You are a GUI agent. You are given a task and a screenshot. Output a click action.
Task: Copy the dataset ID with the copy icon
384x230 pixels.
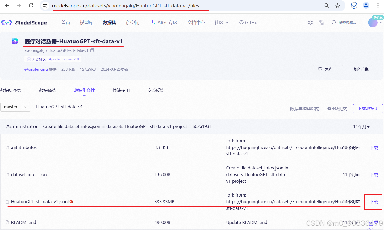pyautogui.click(x=92, y=50)
